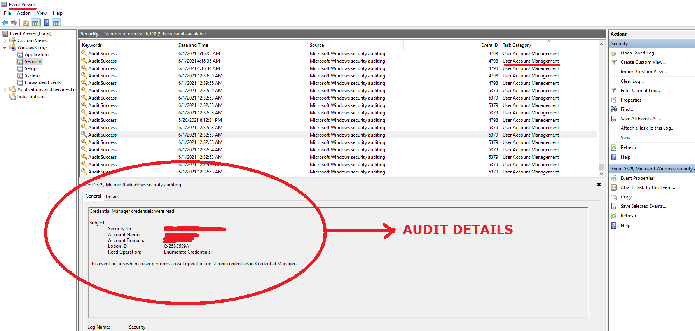The width and height of the screenshot is (695, 331).
Task: Click the blue Help icon in the toolbar
Action: coord(47,23)
